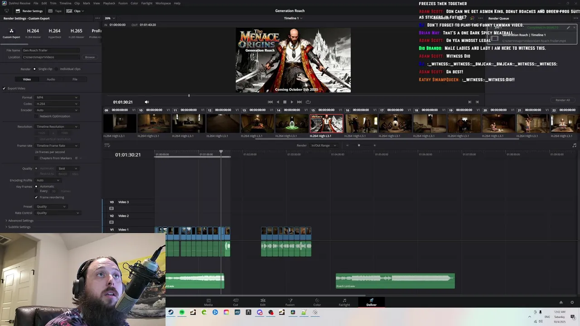Expand Advanced Settings section

tap(19, 221)
